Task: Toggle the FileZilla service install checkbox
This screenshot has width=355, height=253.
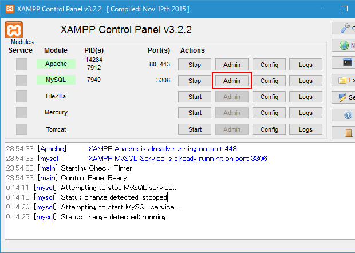Action: coord(22,96)
